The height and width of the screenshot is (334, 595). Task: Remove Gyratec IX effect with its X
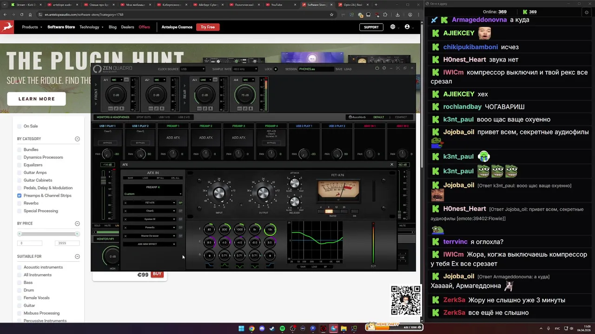tap(126, 219)
